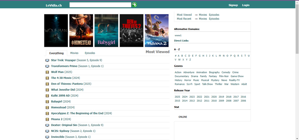
Task: Select the Documentary genre
Action: [182, 76]
